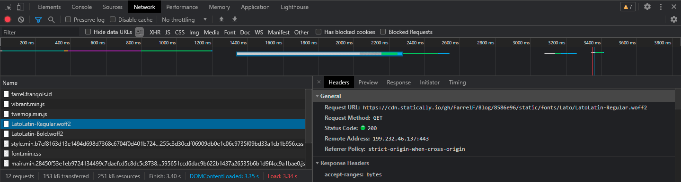Open the Application tab
Viewport: 681px width, 182px height.
pyautogui.click(x=255, y=7)
